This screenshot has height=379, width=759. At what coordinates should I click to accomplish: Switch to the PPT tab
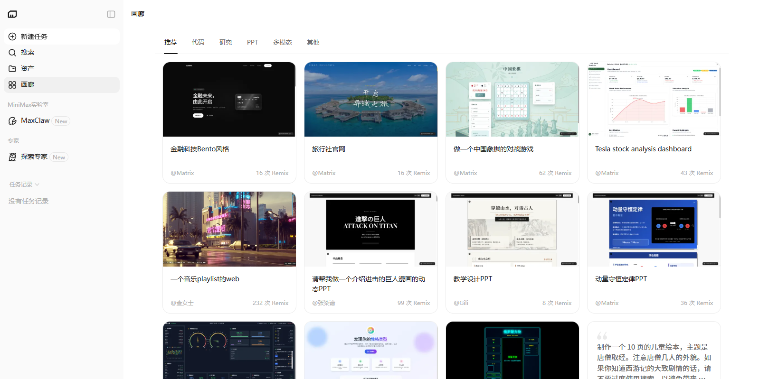click(x=252, y=42)
